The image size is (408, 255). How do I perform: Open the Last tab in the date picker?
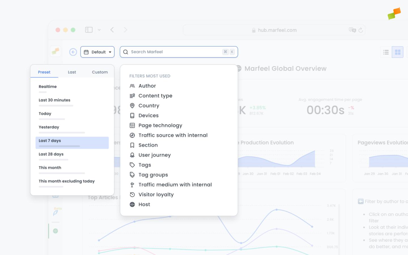(72, 72)
